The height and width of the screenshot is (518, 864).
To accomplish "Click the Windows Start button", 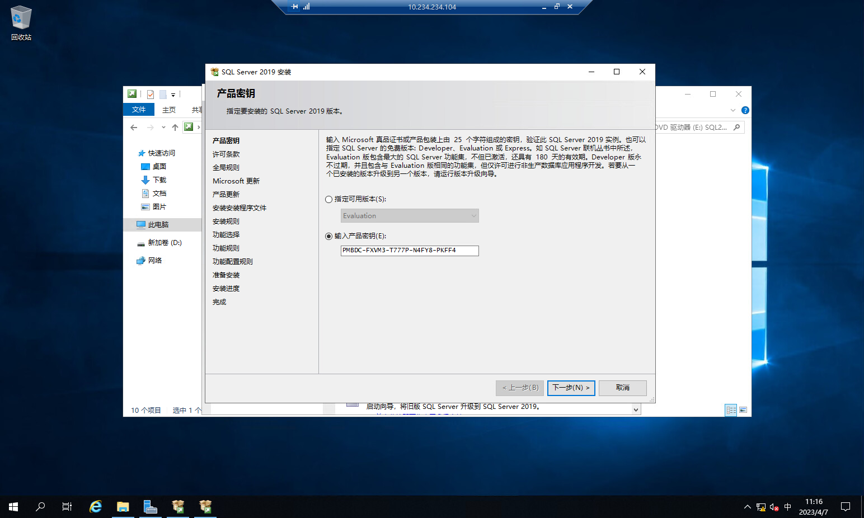I will click(13, 506).
